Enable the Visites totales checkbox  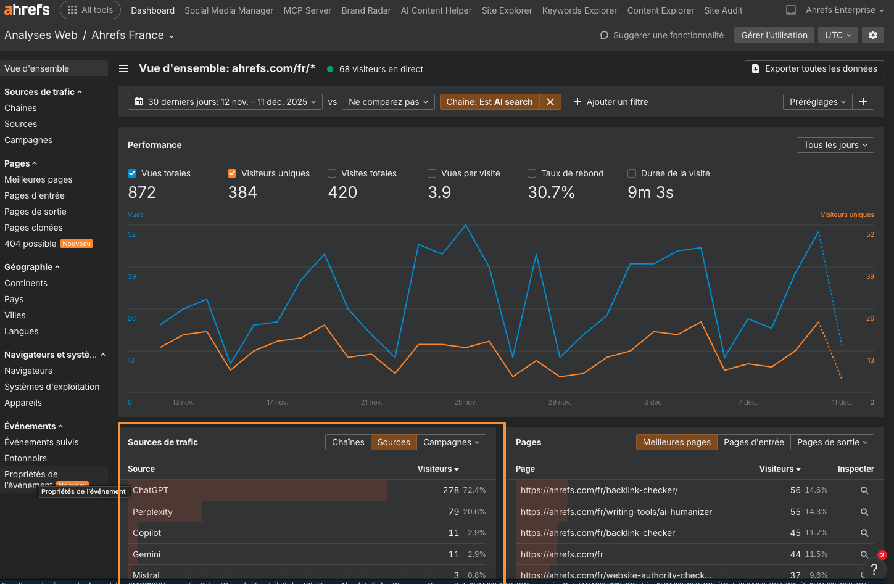(x=332, y=173)
